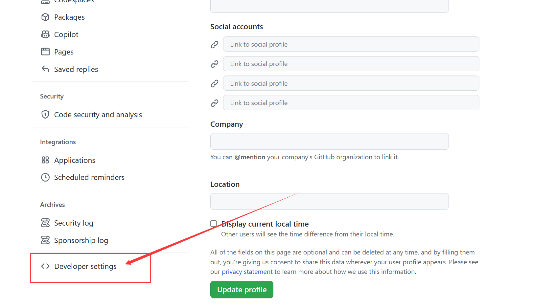Click the clock icon for Scheduled reminders

click(45, 177)
